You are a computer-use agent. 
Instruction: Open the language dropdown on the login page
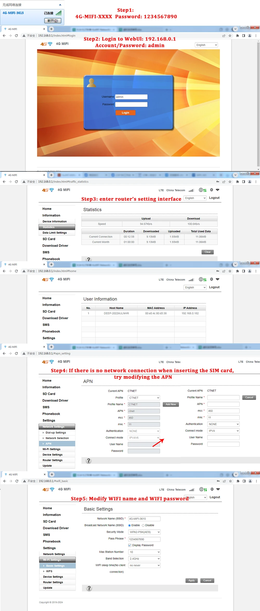tap(206, 45)
